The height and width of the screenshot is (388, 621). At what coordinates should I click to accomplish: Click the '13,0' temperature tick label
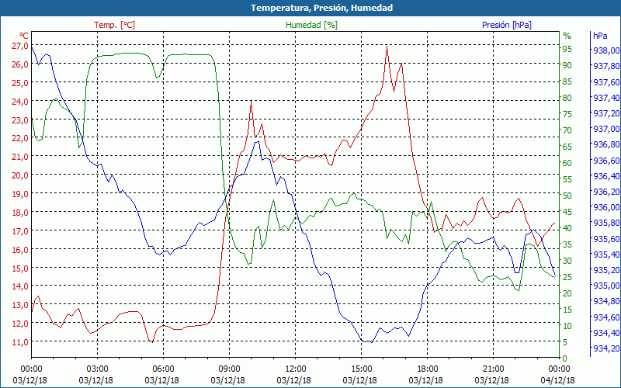(20, 305)
